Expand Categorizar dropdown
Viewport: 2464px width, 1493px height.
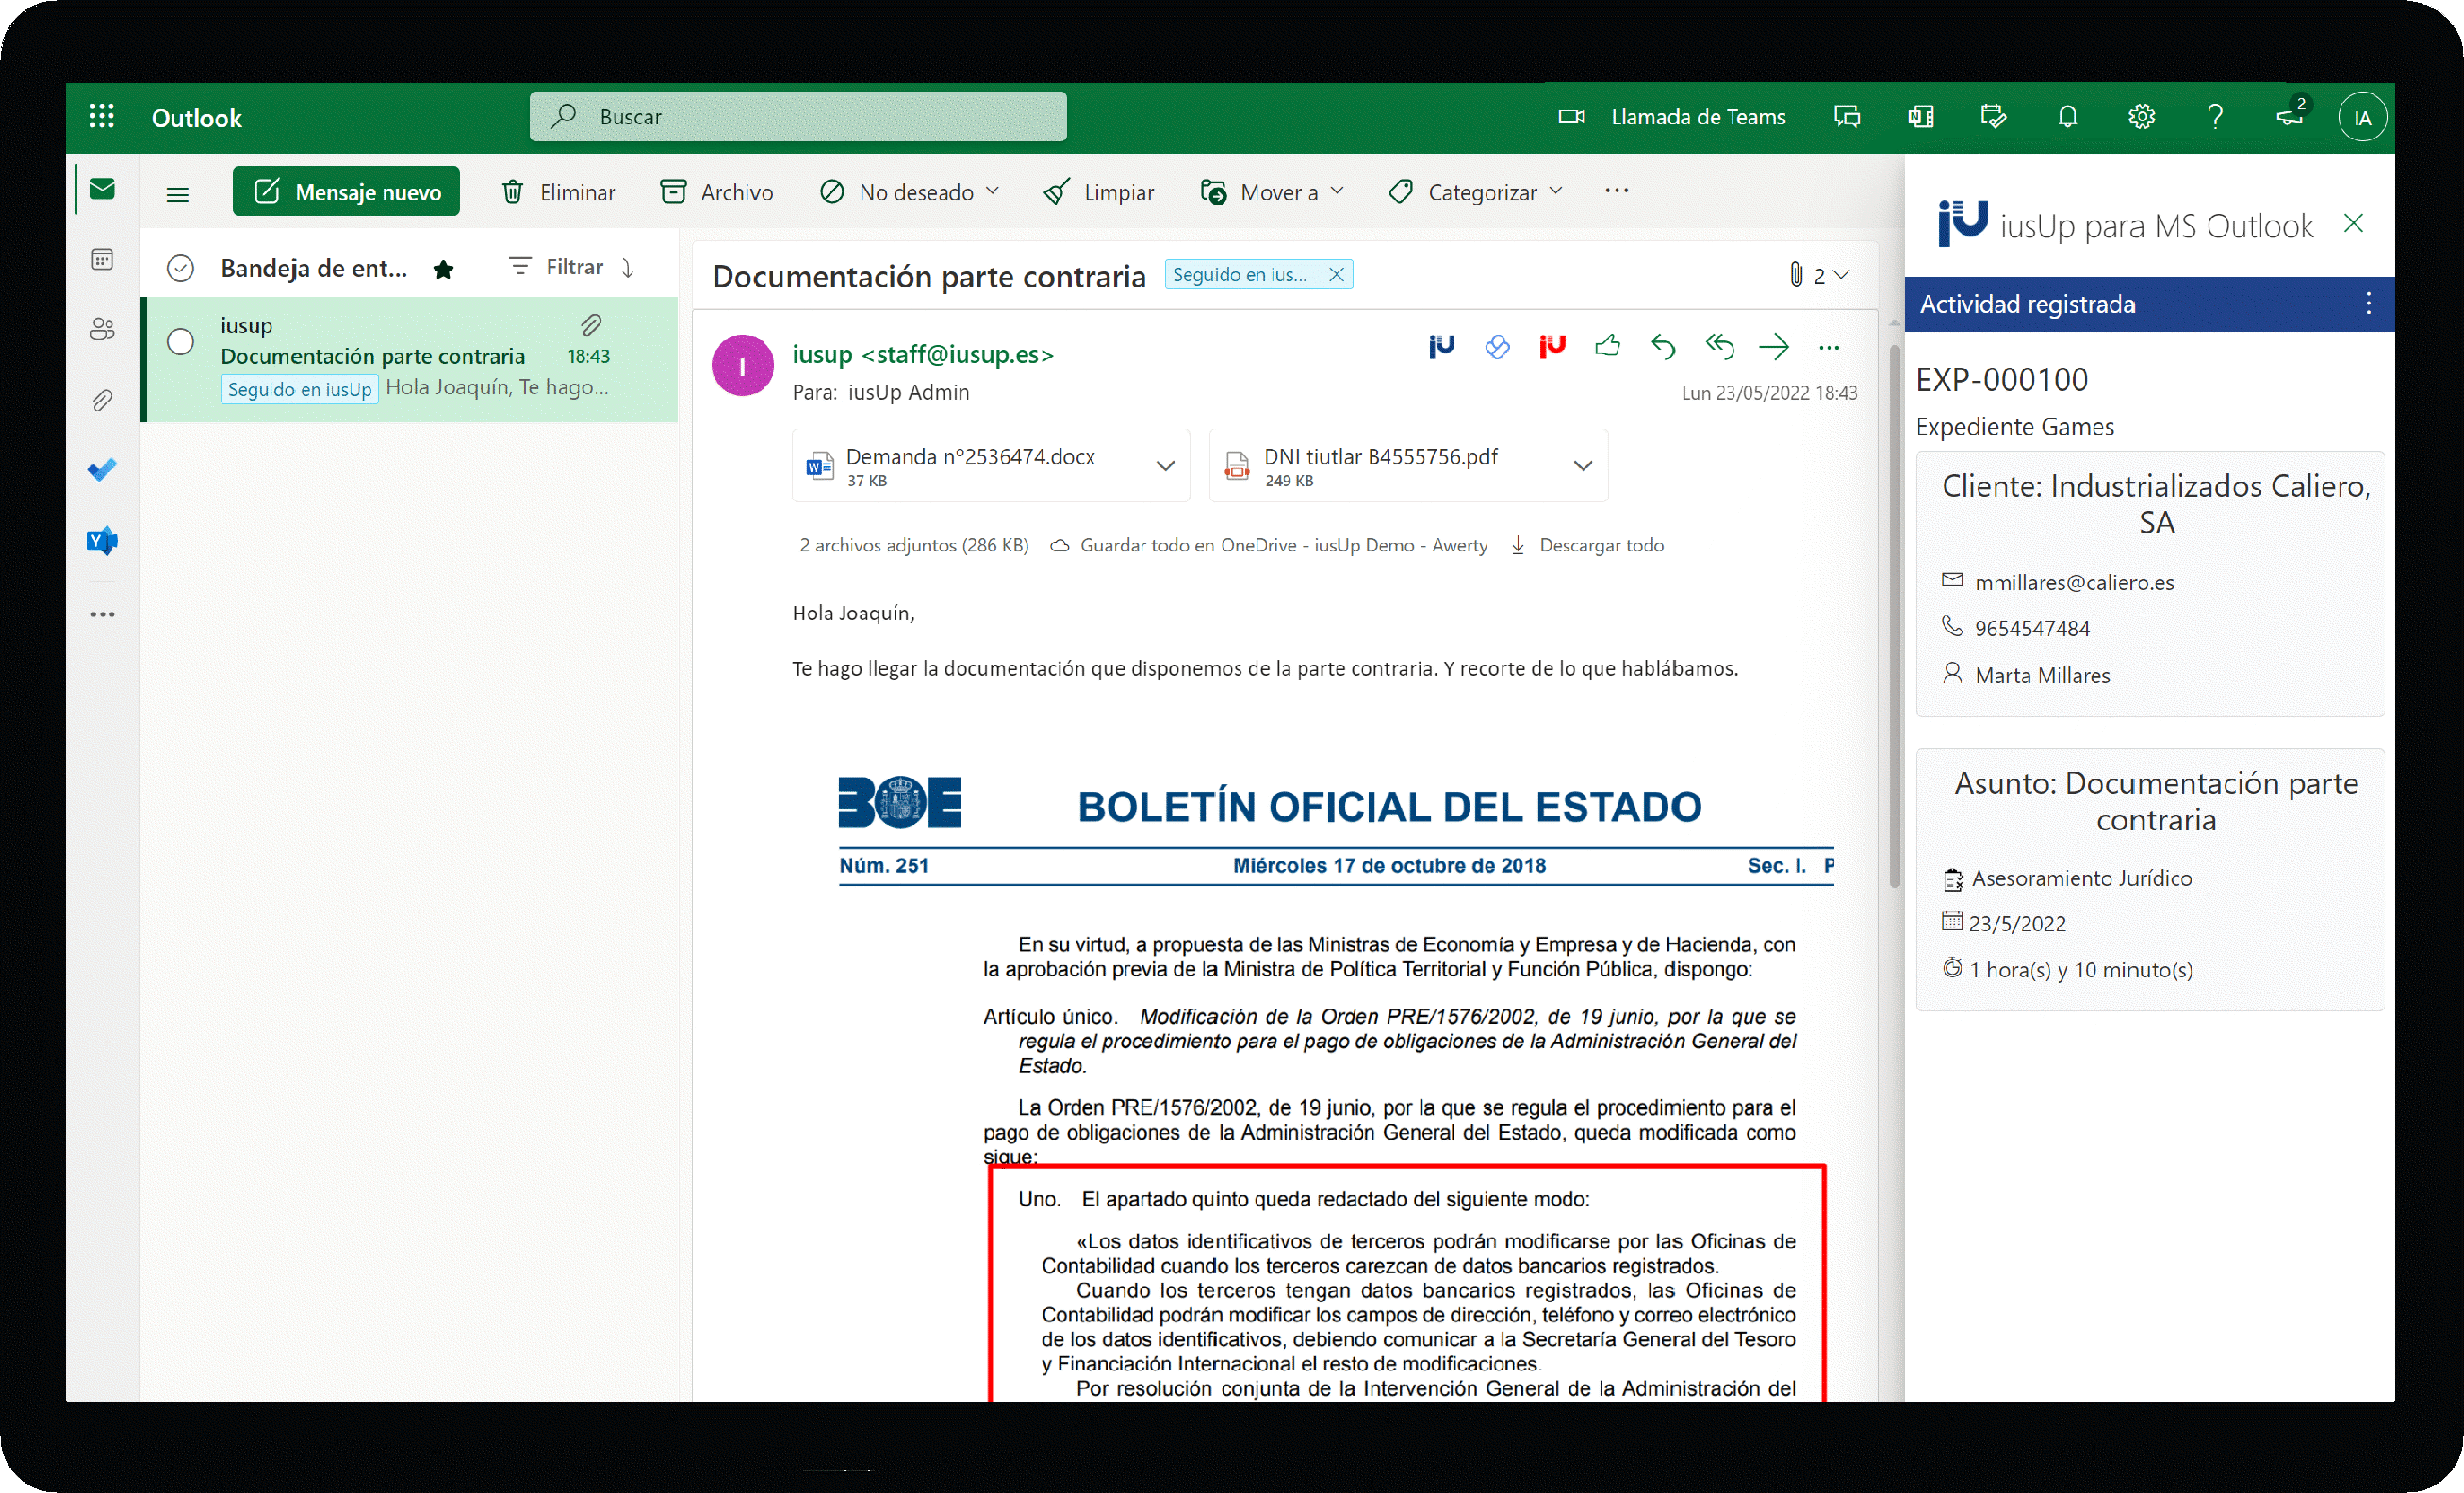[x=1555, y=191]
